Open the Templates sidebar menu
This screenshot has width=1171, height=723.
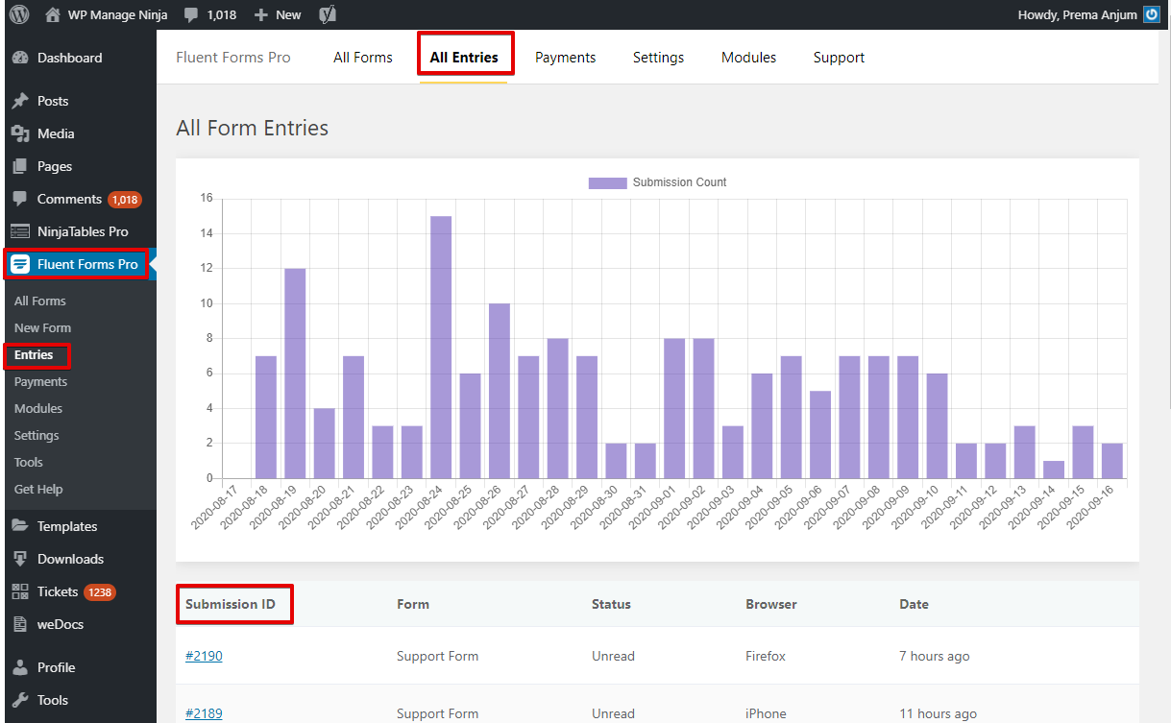[x=67, y=526]
